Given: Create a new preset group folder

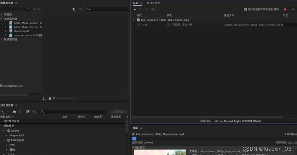Looking at the screenshot, I should pyautogui.click(x=14, y=112).
